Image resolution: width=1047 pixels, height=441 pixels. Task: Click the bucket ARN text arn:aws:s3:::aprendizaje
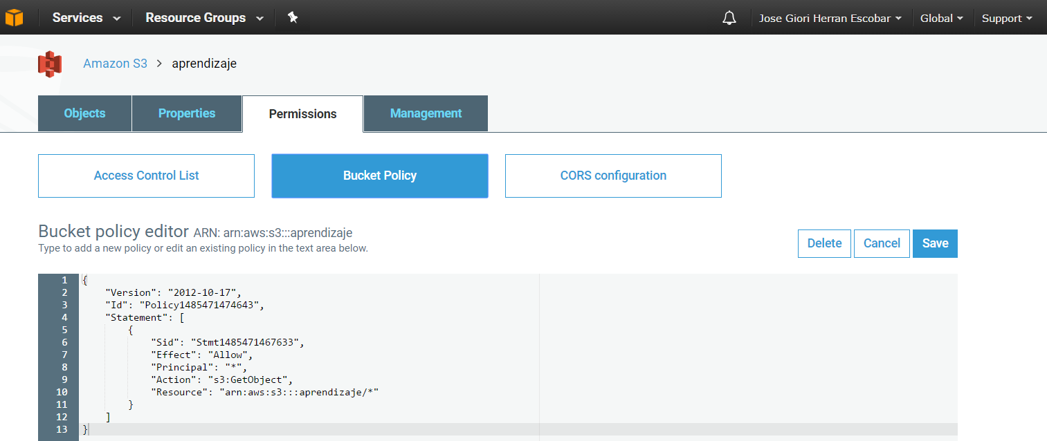click(x=288, y=232)
